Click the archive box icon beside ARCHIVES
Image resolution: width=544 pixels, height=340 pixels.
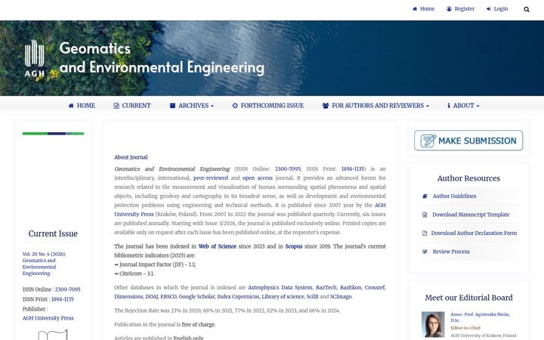(x=172, y=106)
